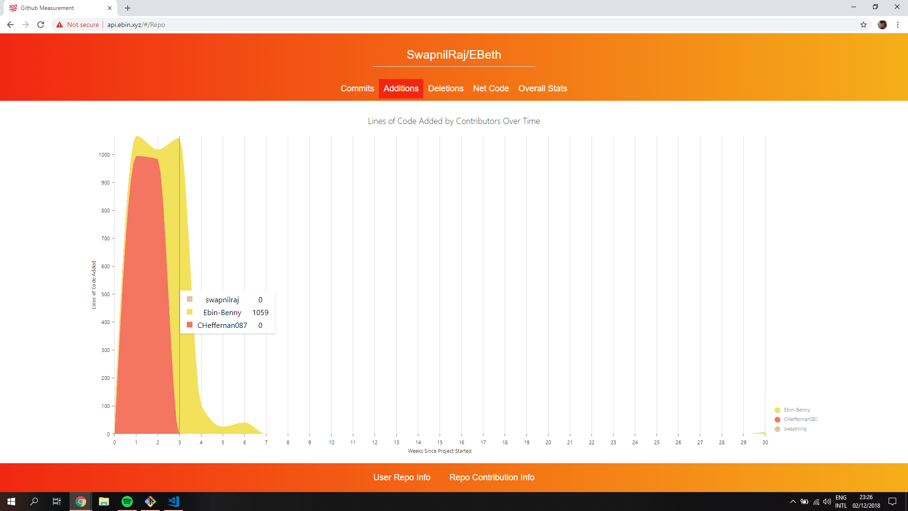Open Spotify from the taskbar
908x511 pixels.
[127, 502]
